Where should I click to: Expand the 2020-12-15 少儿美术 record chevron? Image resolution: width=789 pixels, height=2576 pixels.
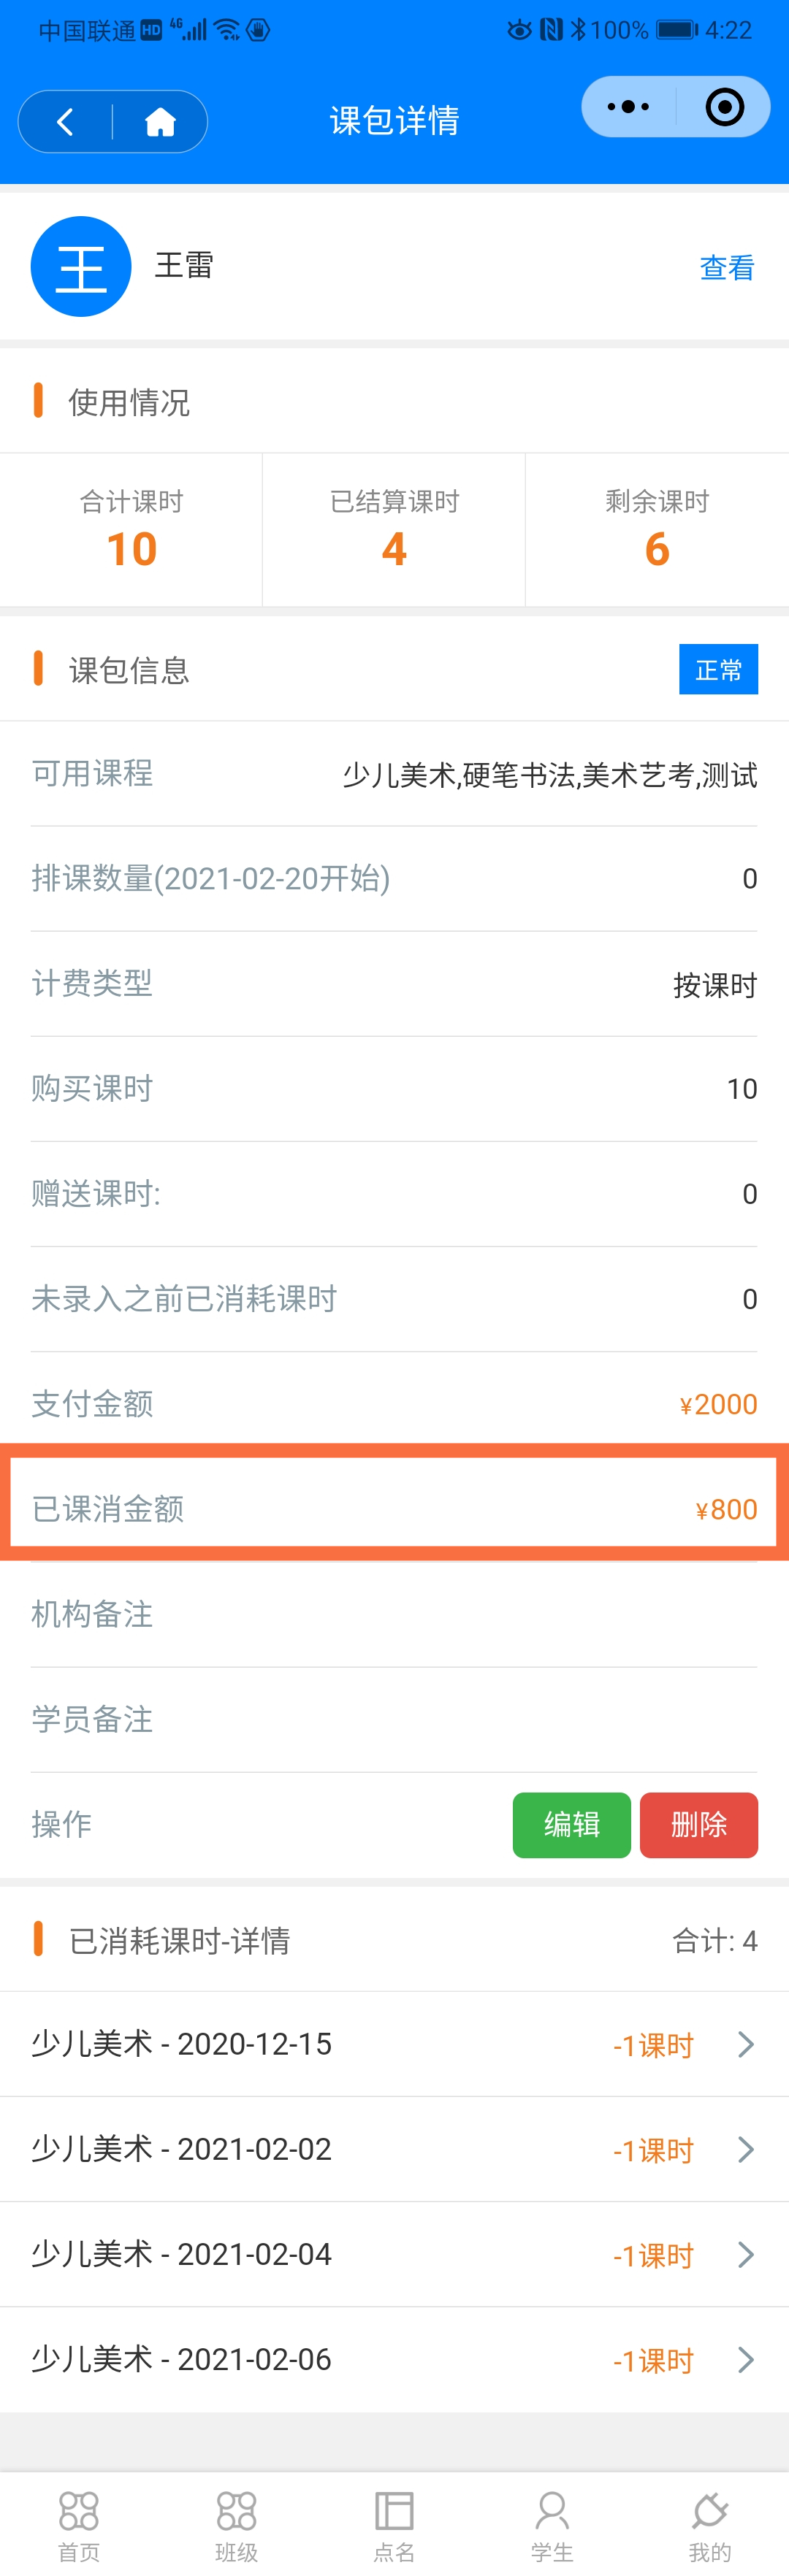(x=745, y=2044)
